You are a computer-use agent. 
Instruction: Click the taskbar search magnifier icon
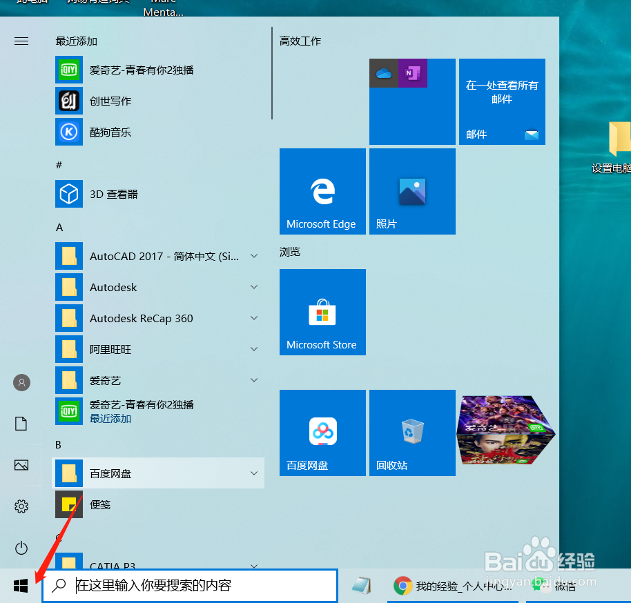[59, 585]
